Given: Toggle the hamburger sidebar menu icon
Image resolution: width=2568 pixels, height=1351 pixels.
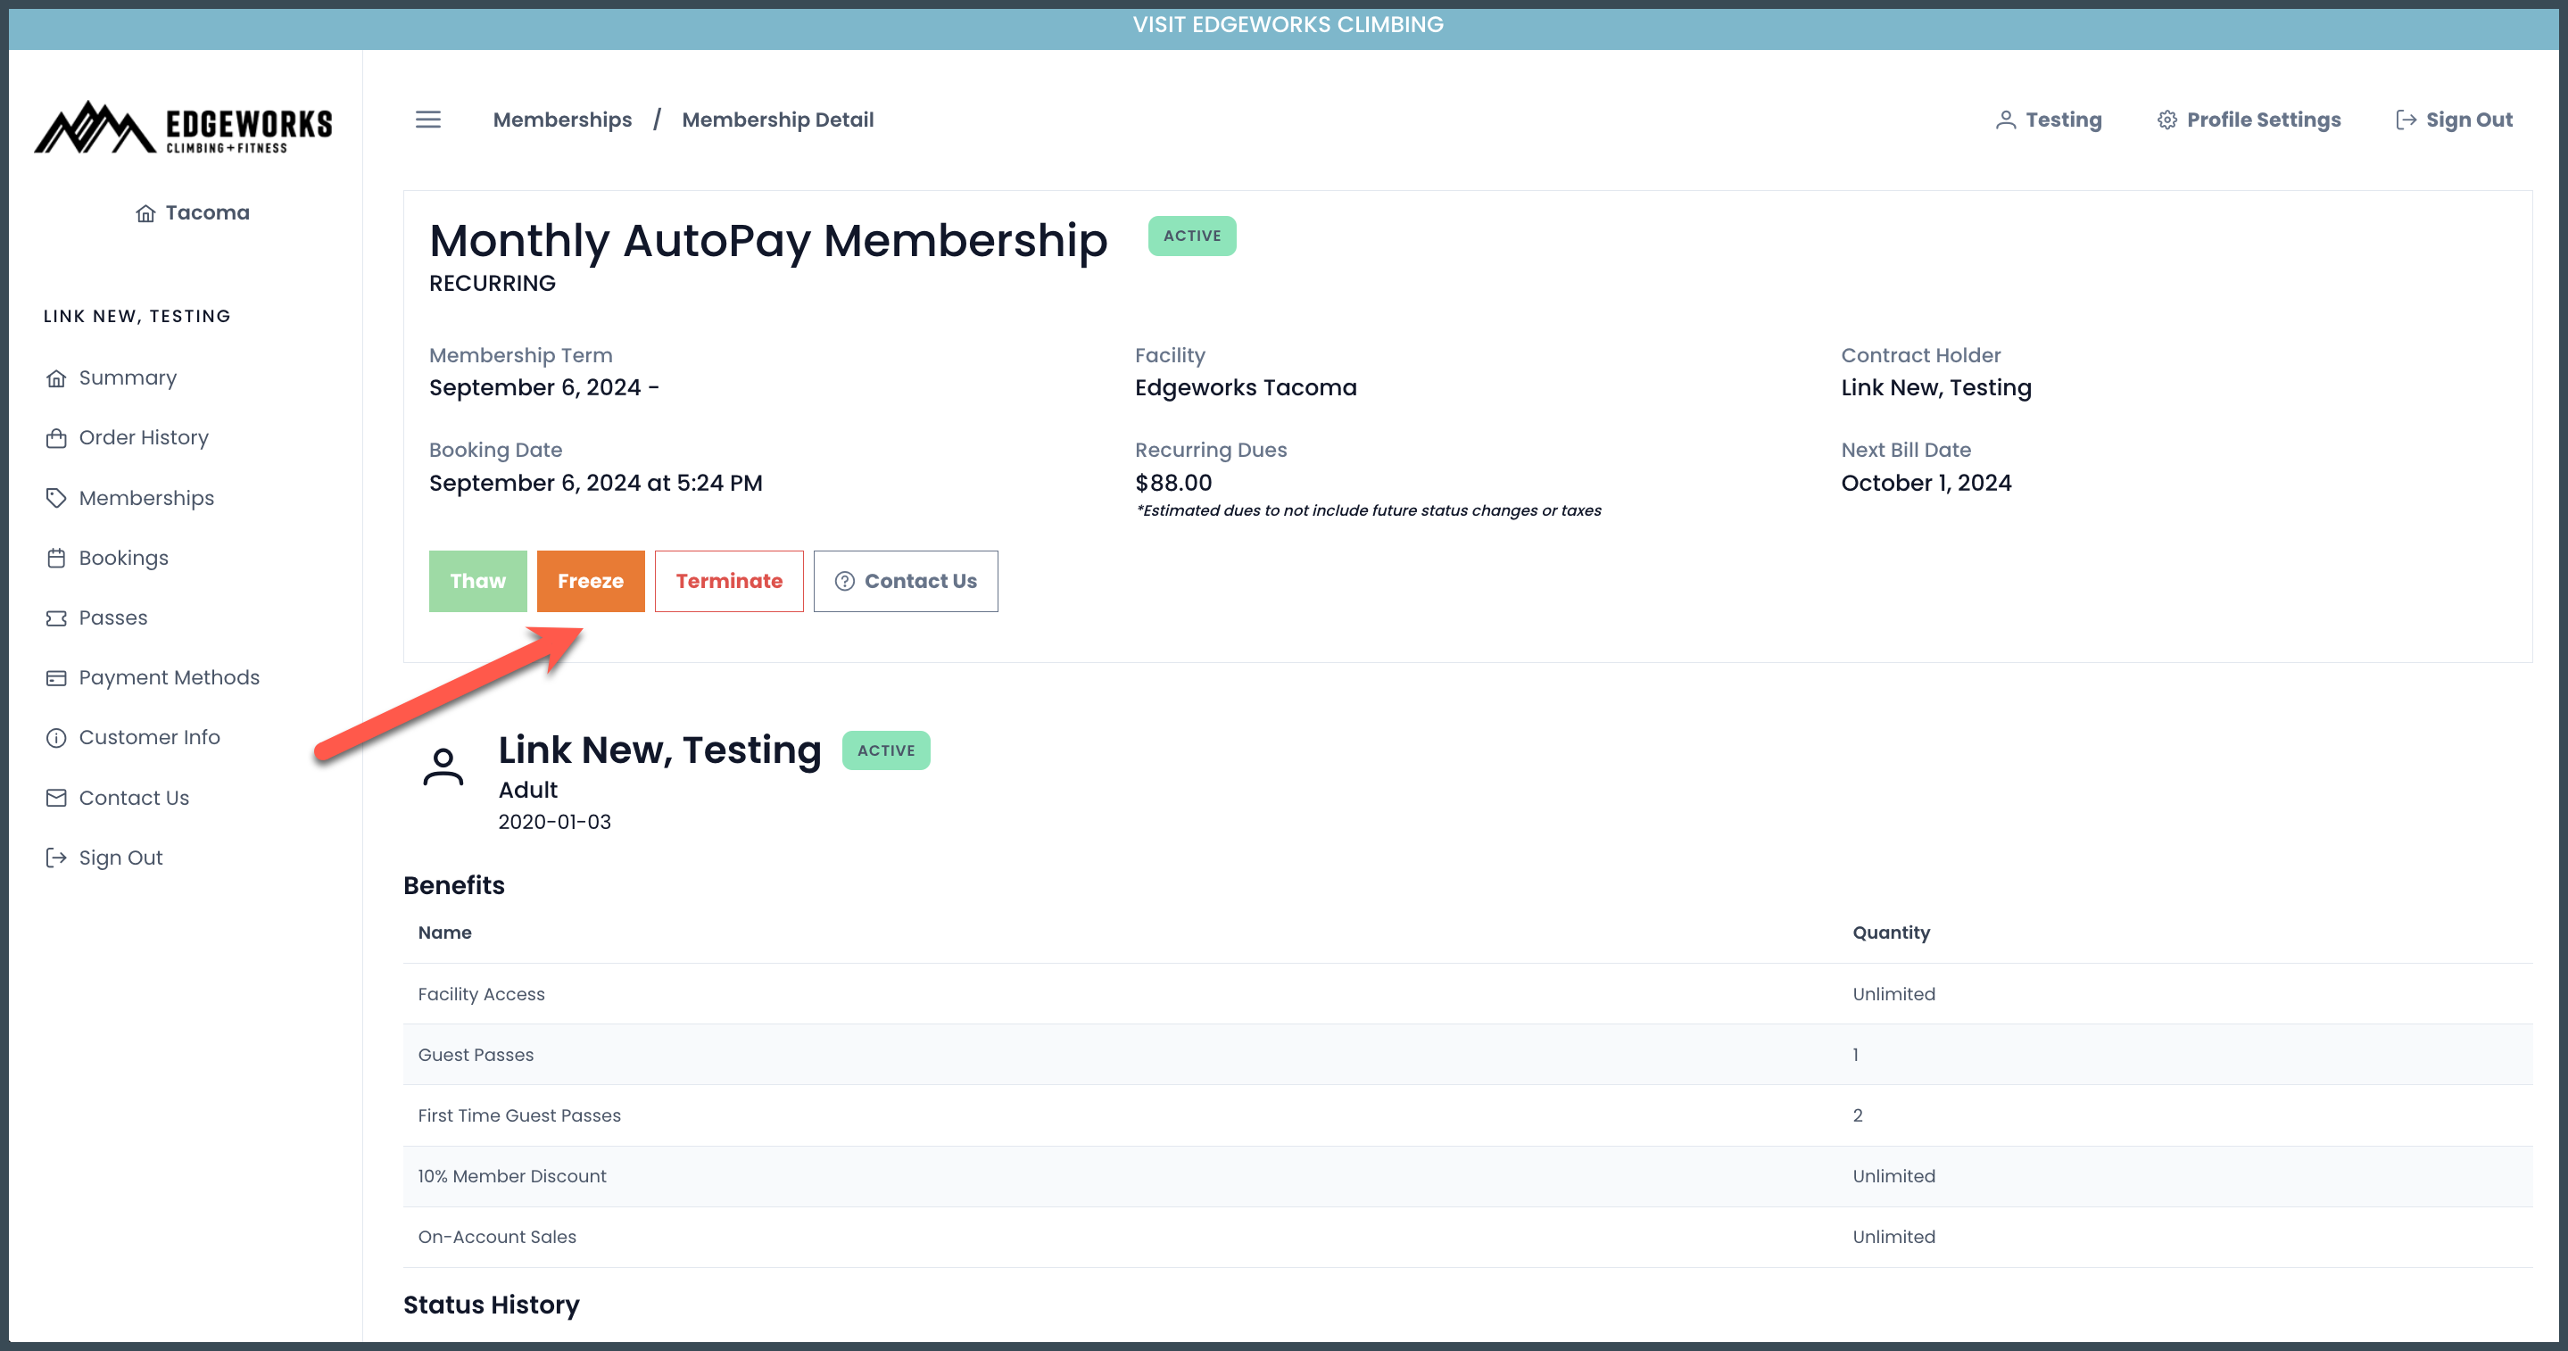Looking at the screenshot, I should 427,120.
